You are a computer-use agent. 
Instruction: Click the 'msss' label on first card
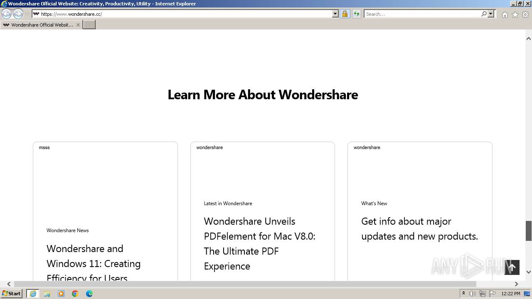[x=44, y=147]
